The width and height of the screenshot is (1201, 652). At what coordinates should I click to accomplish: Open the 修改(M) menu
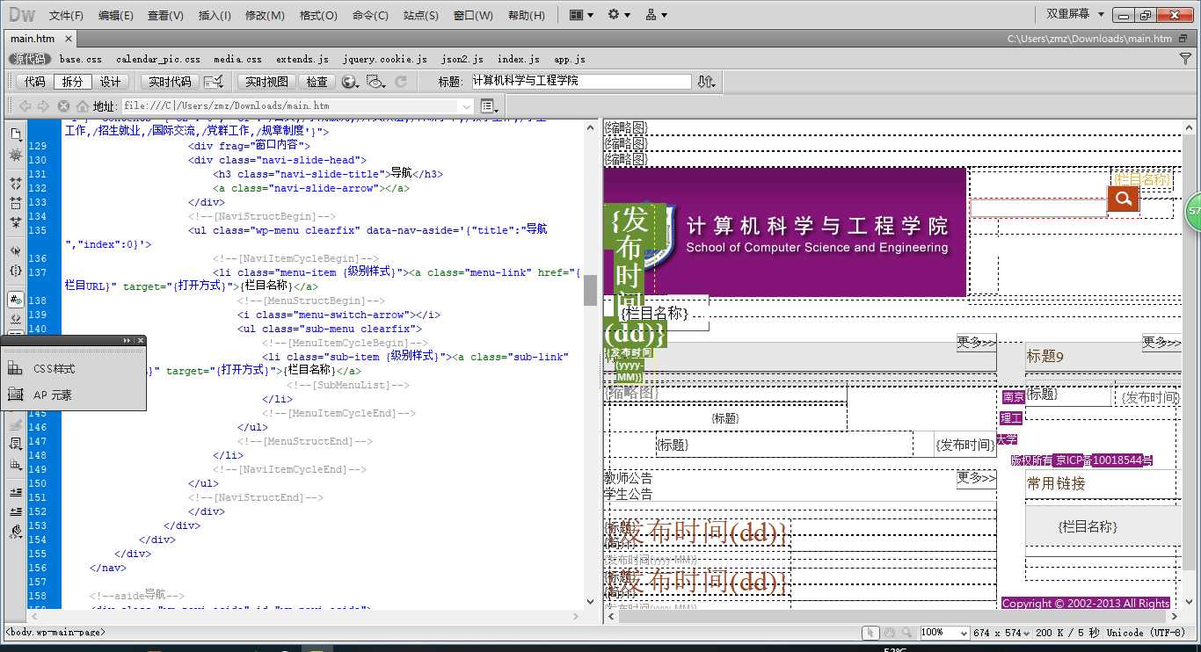[x=265, y=16]
